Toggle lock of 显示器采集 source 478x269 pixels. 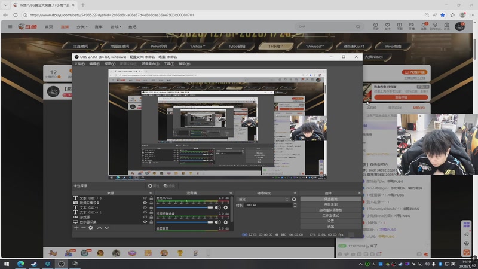coord(151,222)
